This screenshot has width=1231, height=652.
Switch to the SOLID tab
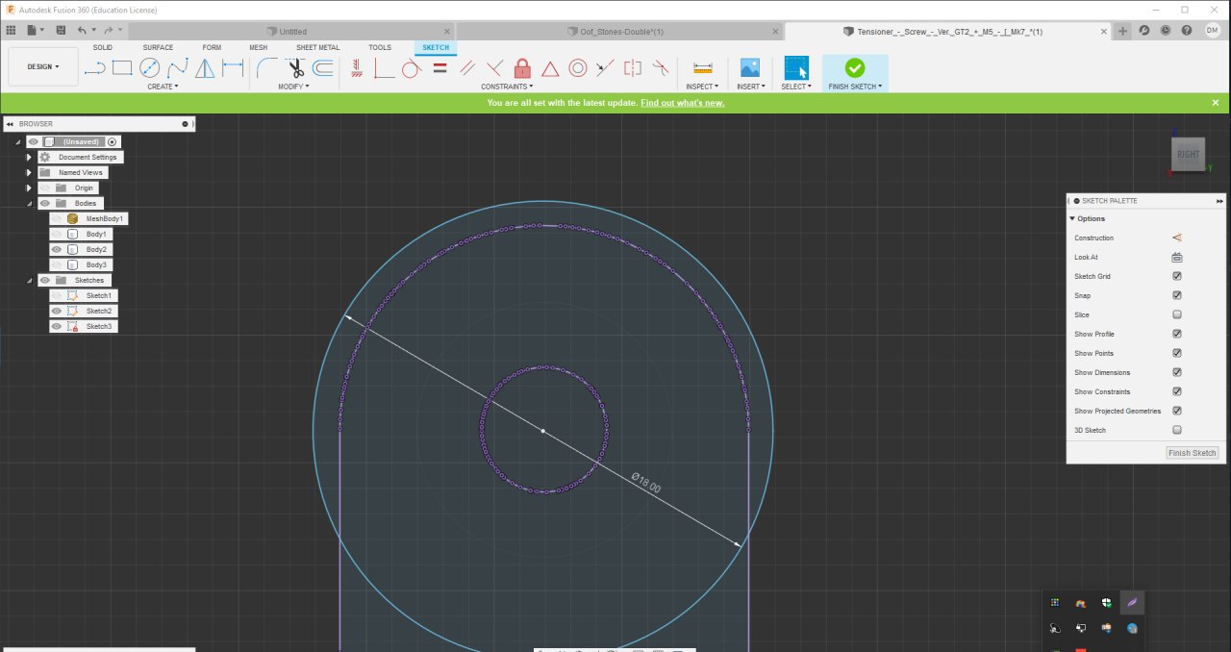[x=103, y=47]
